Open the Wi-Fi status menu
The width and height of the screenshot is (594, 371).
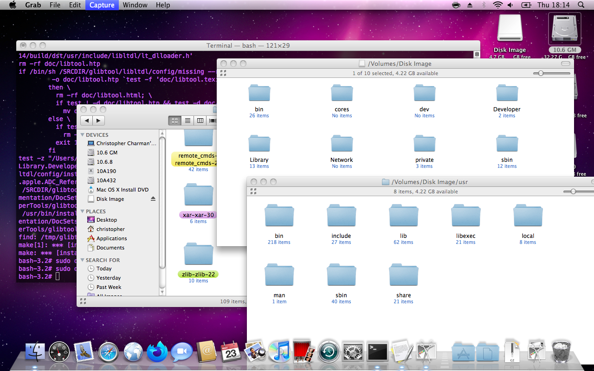pos(497,5)
